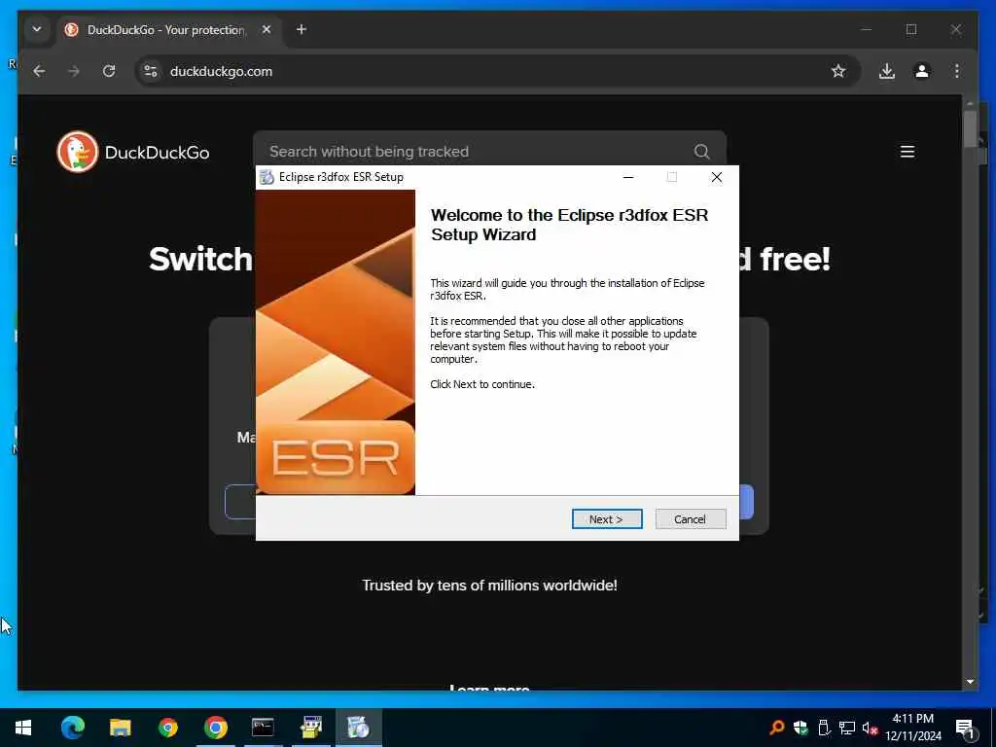Open the tab search dropdown in Chrome
This screenshot has width=996, height=747.
tap(37, 29)
